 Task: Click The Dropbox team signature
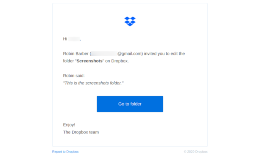[81, 132]
